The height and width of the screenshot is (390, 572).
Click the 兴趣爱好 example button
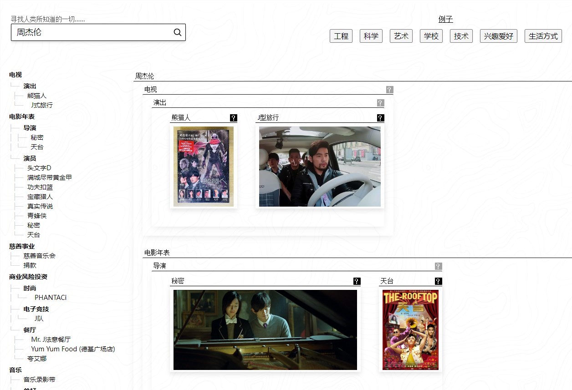499,36
